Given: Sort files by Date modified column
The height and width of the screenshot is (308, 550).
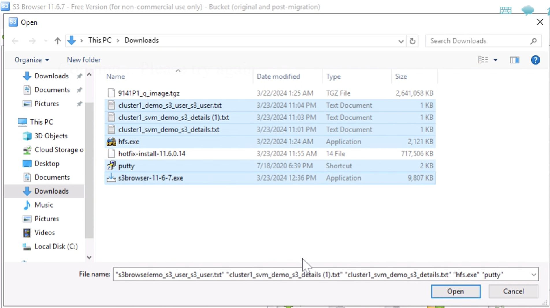Looking at the screenshot, I should tap(278, 77).
